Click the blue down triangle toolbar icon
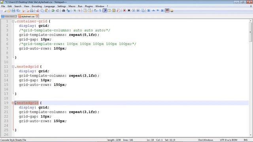The height and width of the screenshot is (142, 253). click(158, 11)
